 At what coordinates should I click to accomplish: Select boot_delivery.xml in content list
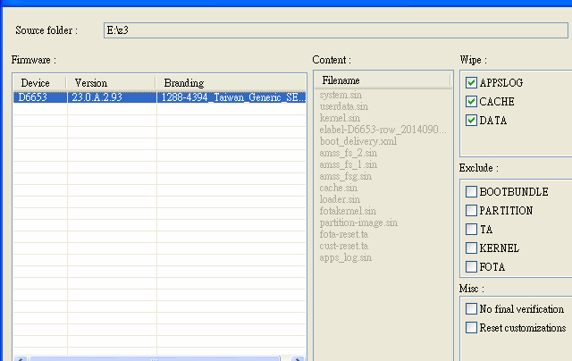(x=357, y=141)
